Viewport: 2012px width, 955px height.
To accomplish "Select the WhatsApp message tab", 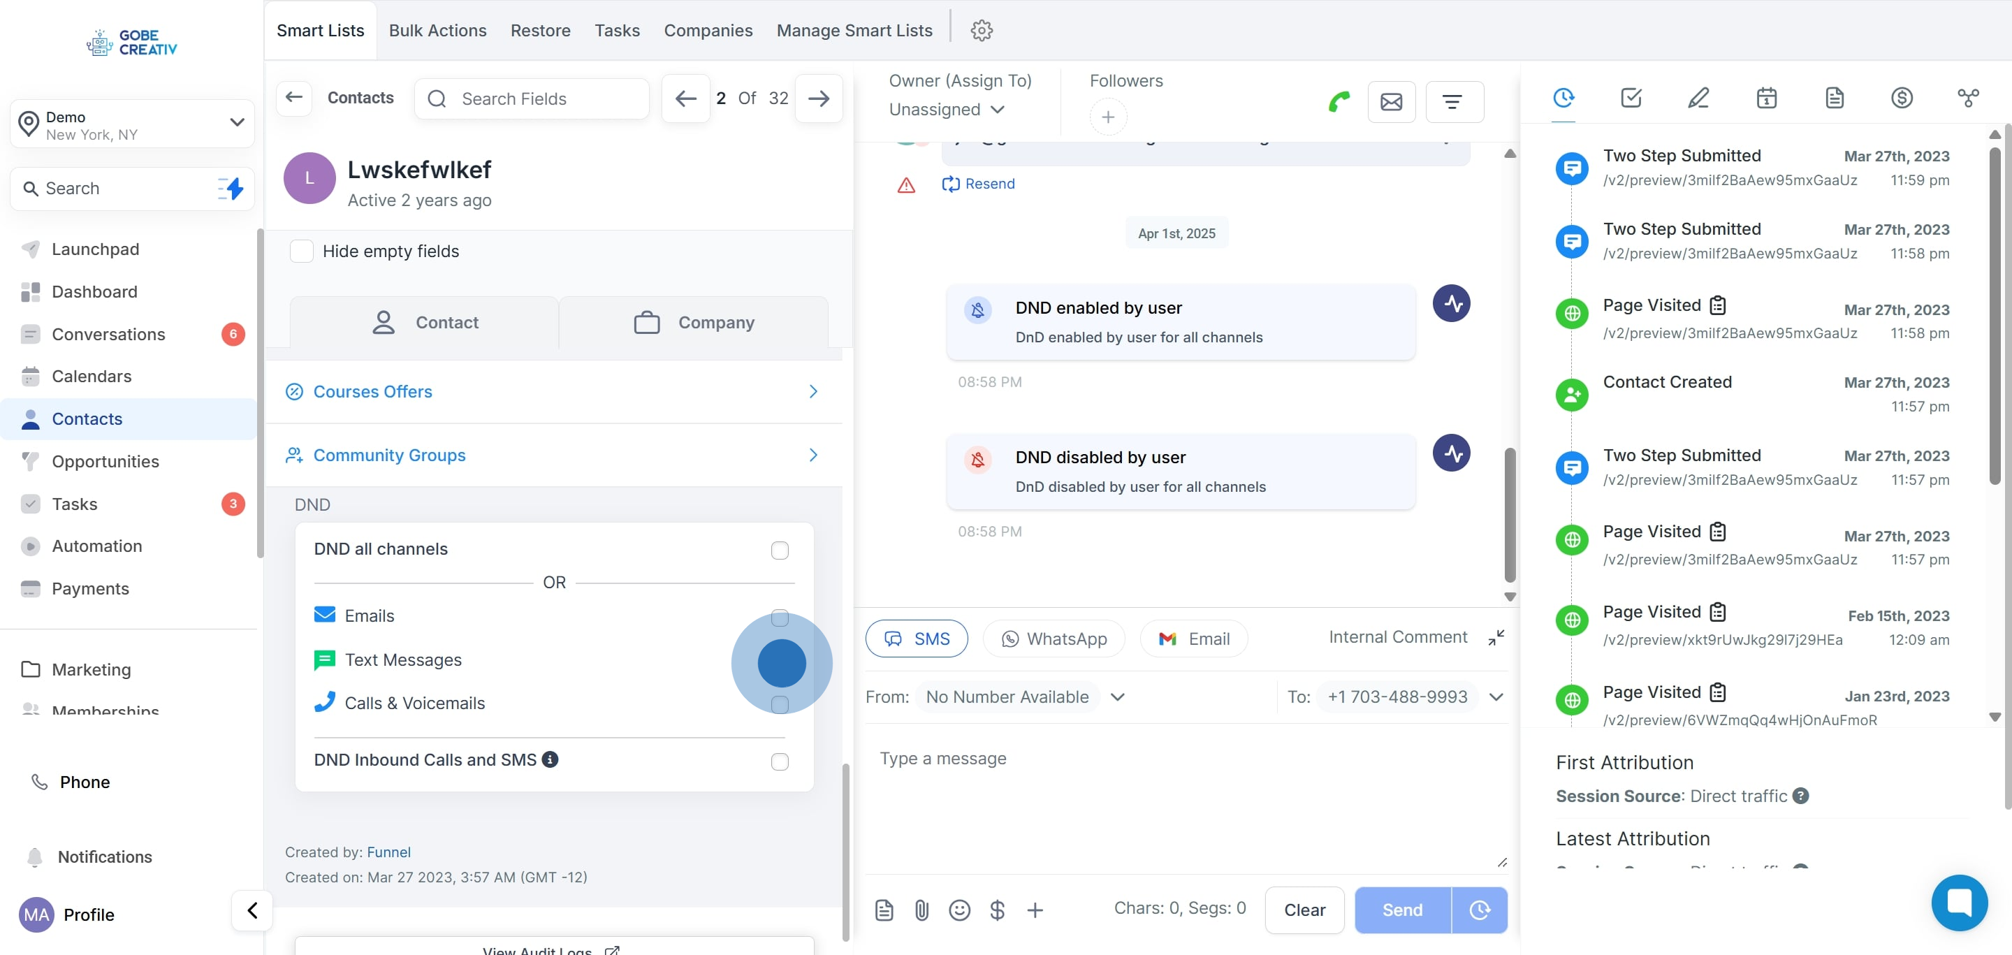I will tap(1054, 639).
